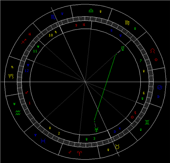Select house number '11' in green
The image size is (170, 163).
pos(35,51)
